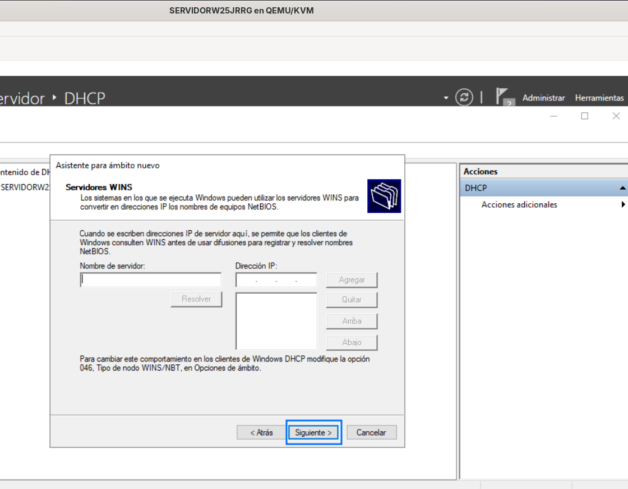
Task: Open the notifications flag icon
Action: tap(504, 97)
